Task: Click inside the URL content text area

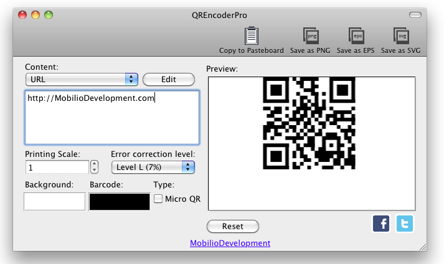Action: (x=112, y=118)
